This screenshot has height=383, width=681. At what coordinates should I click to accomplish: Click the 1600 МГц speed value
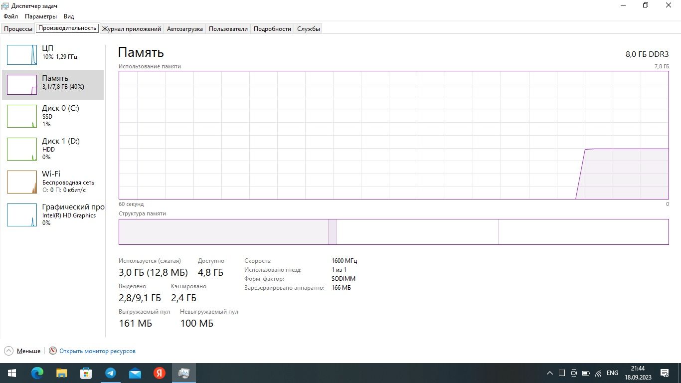click(344, 261)
